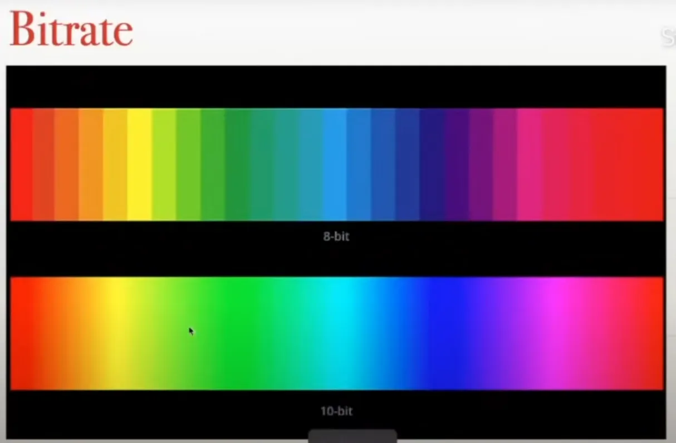Image resolution: width=676 pixels, height=443 pixels.
Task: Click the hot pink band in 8-bit strip
Action: coord(529,164)
